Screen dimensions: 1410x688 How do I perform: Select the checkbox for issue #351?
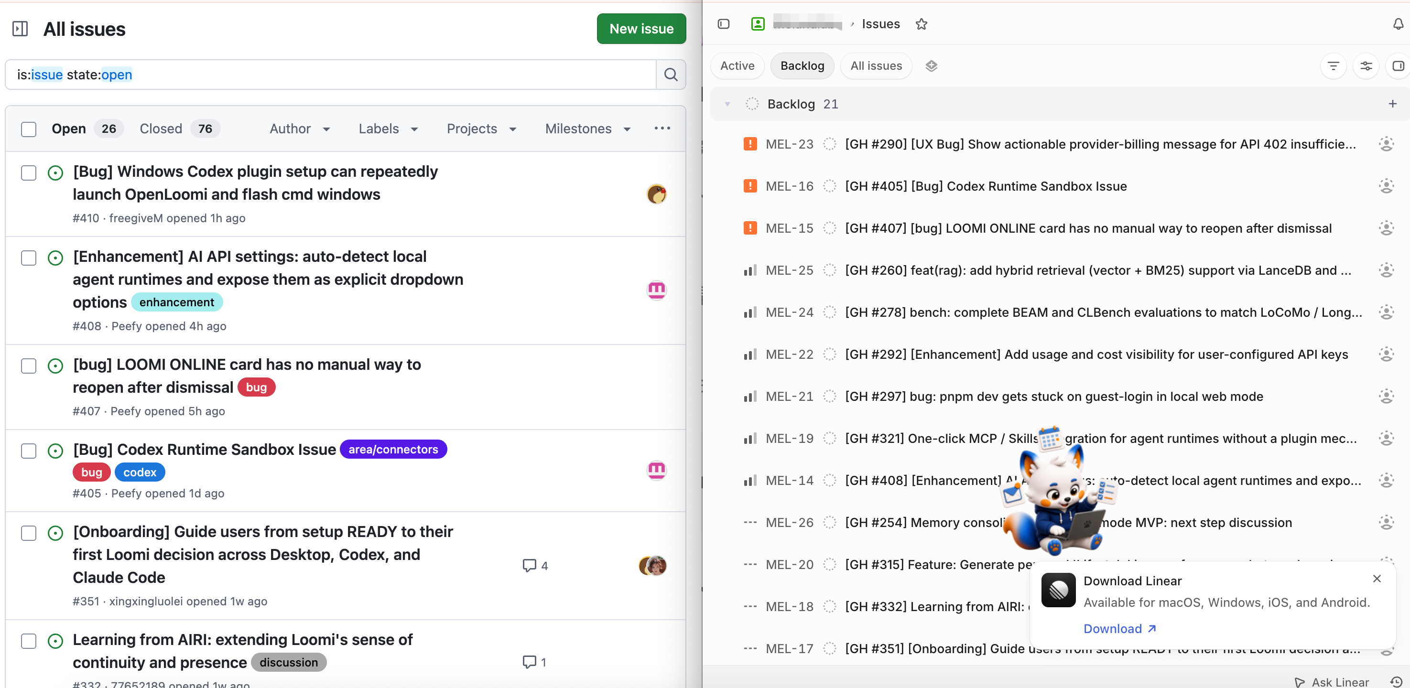coord(29,533)
